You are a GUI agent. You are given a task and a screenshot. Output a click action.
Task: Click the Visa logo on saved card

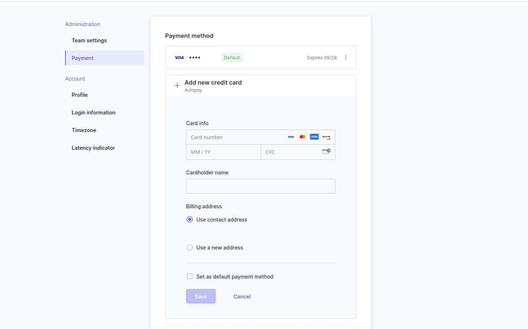[179, 57]
